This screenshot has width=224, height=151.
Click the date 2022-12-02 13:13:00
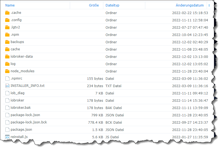point(190,57)
